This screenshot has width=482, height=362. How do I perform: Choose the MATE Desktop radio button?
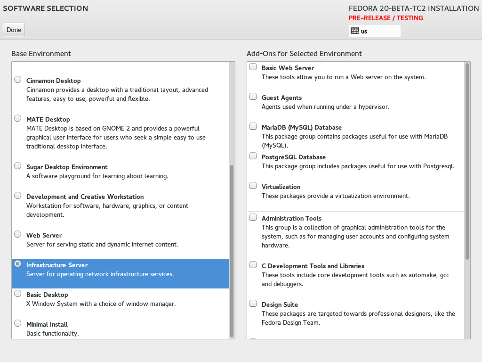18,118
